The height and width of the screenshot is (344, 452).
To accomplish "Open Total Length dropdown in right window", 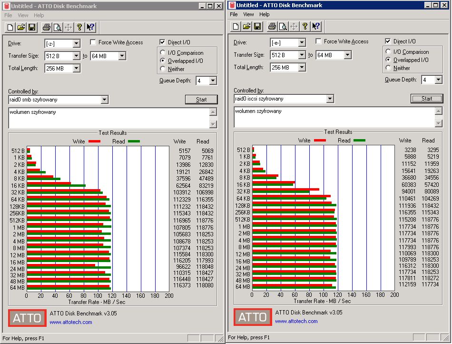I will click(302, 67).
